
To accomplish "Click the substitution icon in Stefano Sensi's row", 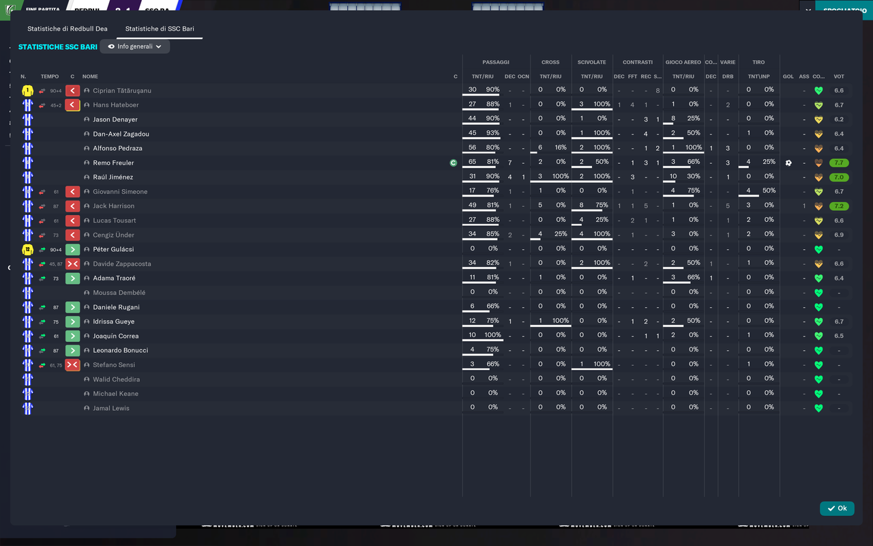I will coord(72,365).
